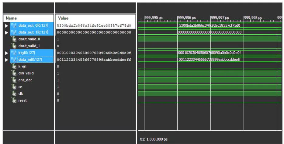
Task: Click the bus icon beside key[0:127]
Action: point(14,53)
